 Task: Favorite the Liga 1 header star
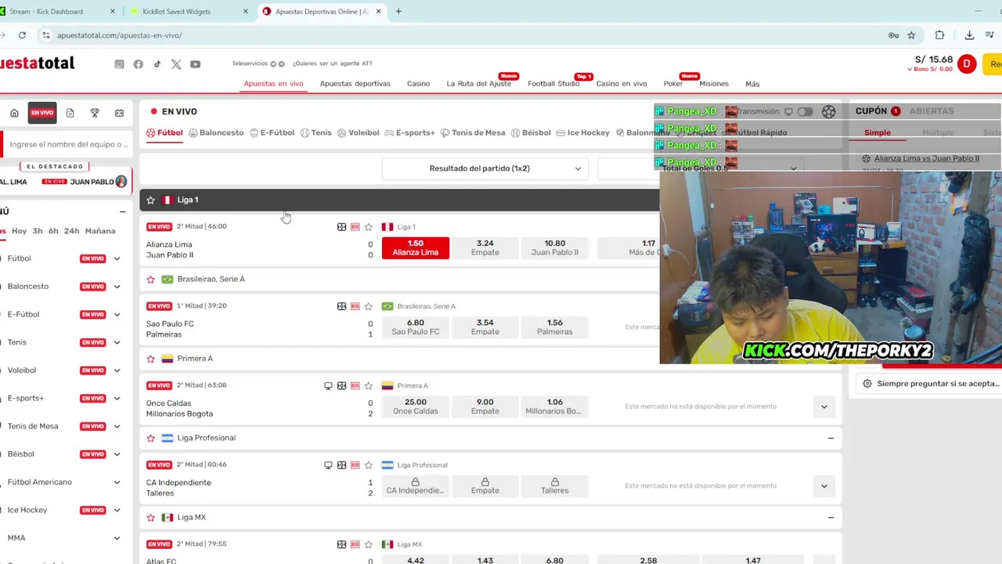pyautogui.click(x=150, y=200)
